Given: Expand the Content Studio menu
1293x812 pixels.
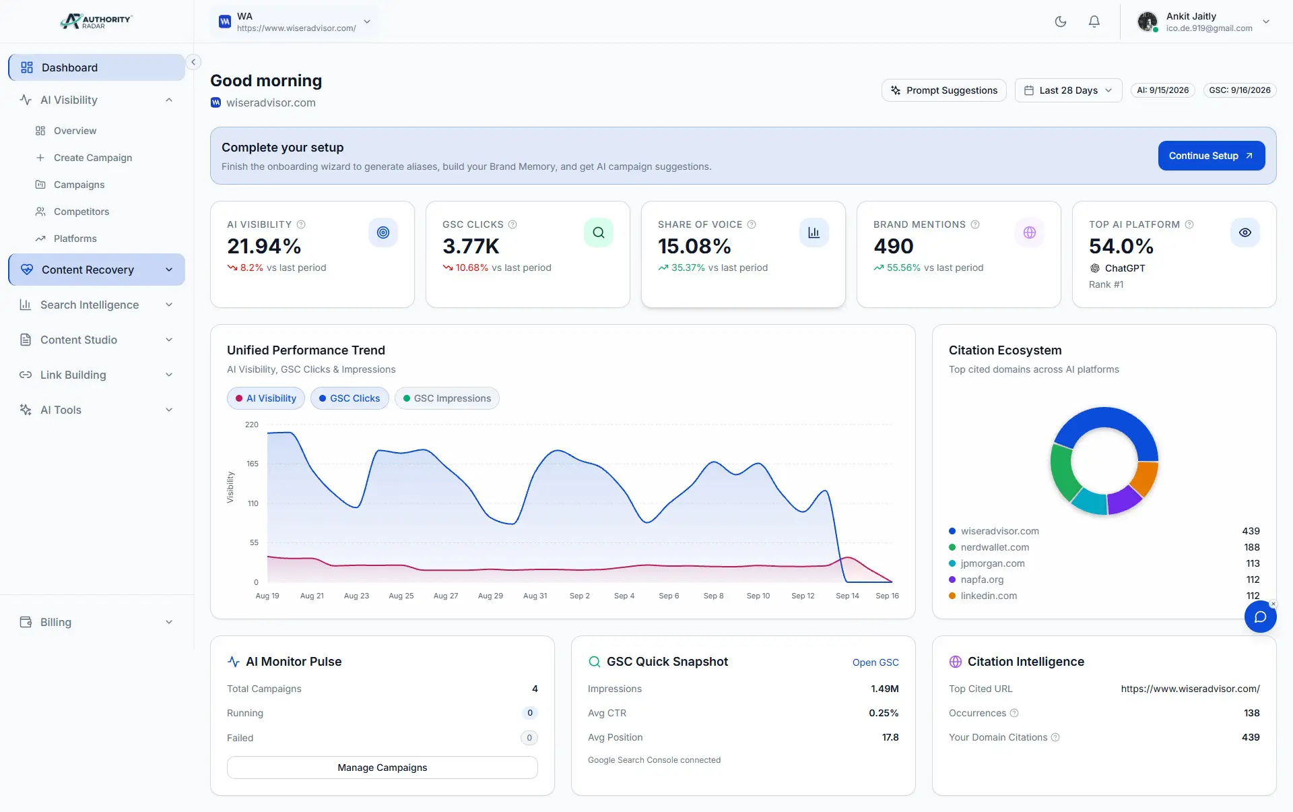Looking at the screenshot, I should [x=96, y=340].
